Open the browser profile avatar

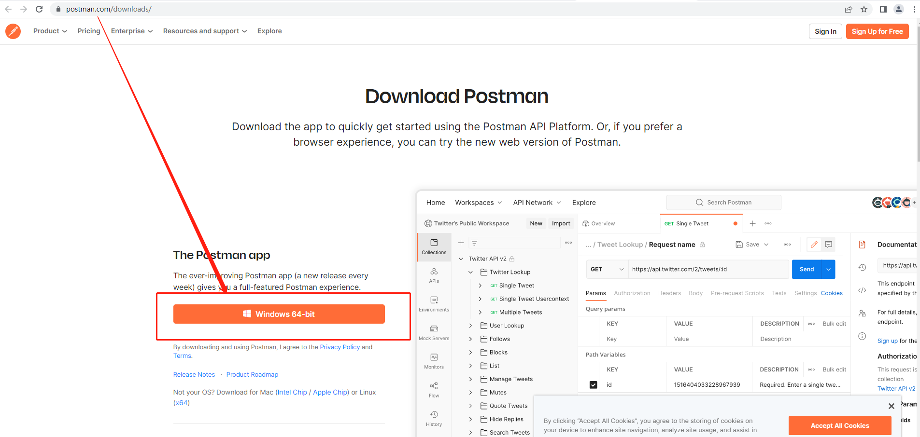point(899,9)
